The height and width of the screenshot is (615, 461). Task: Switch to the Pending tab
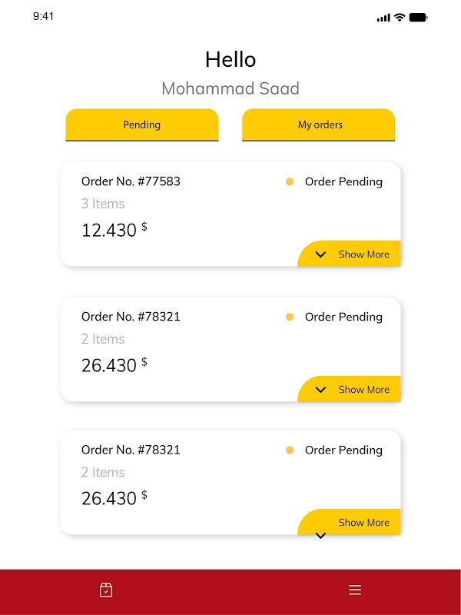click(x=142, y=125)
